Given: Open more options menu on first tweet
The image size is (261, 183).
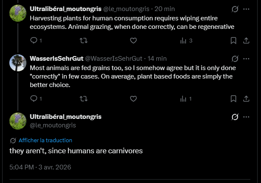Looking at the screenshot, I should [246, 9].
